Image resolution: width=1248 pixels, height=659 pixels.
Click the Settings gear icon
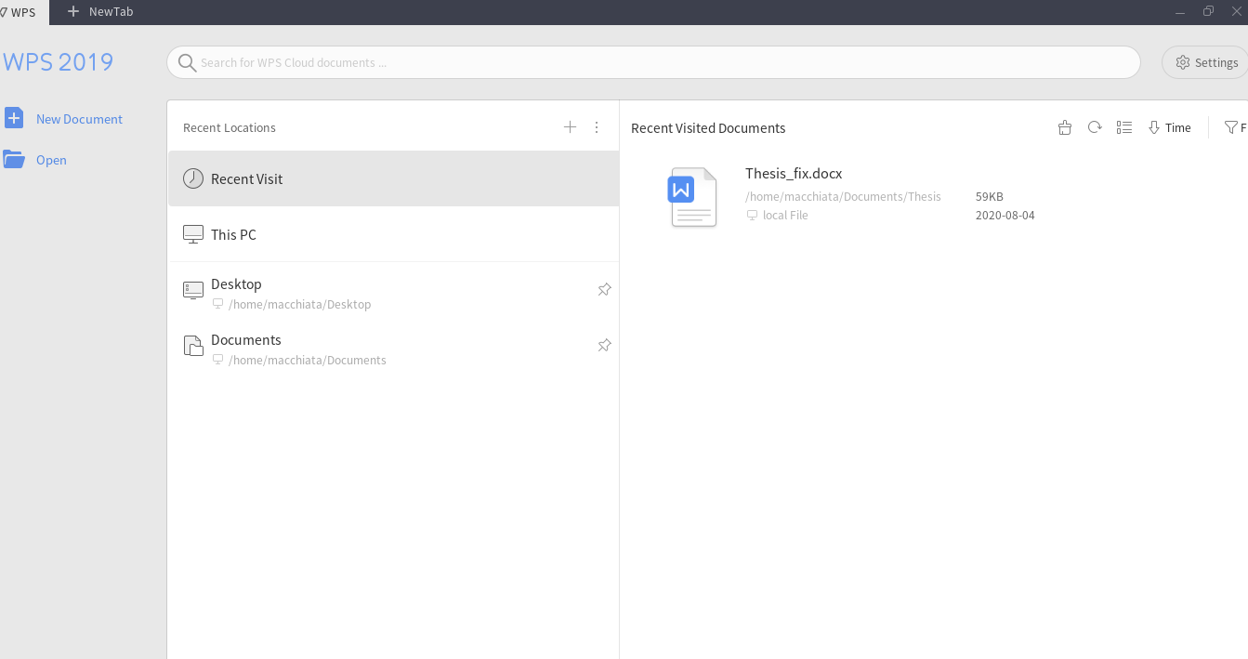point(1183,62)
